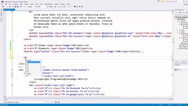
Task: Toggle the output word wrap icon
Action: [x=59, y=102]
